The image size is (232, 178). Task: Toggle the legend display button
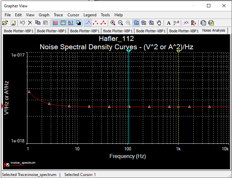pyautogui.click(x=63, y=23)
